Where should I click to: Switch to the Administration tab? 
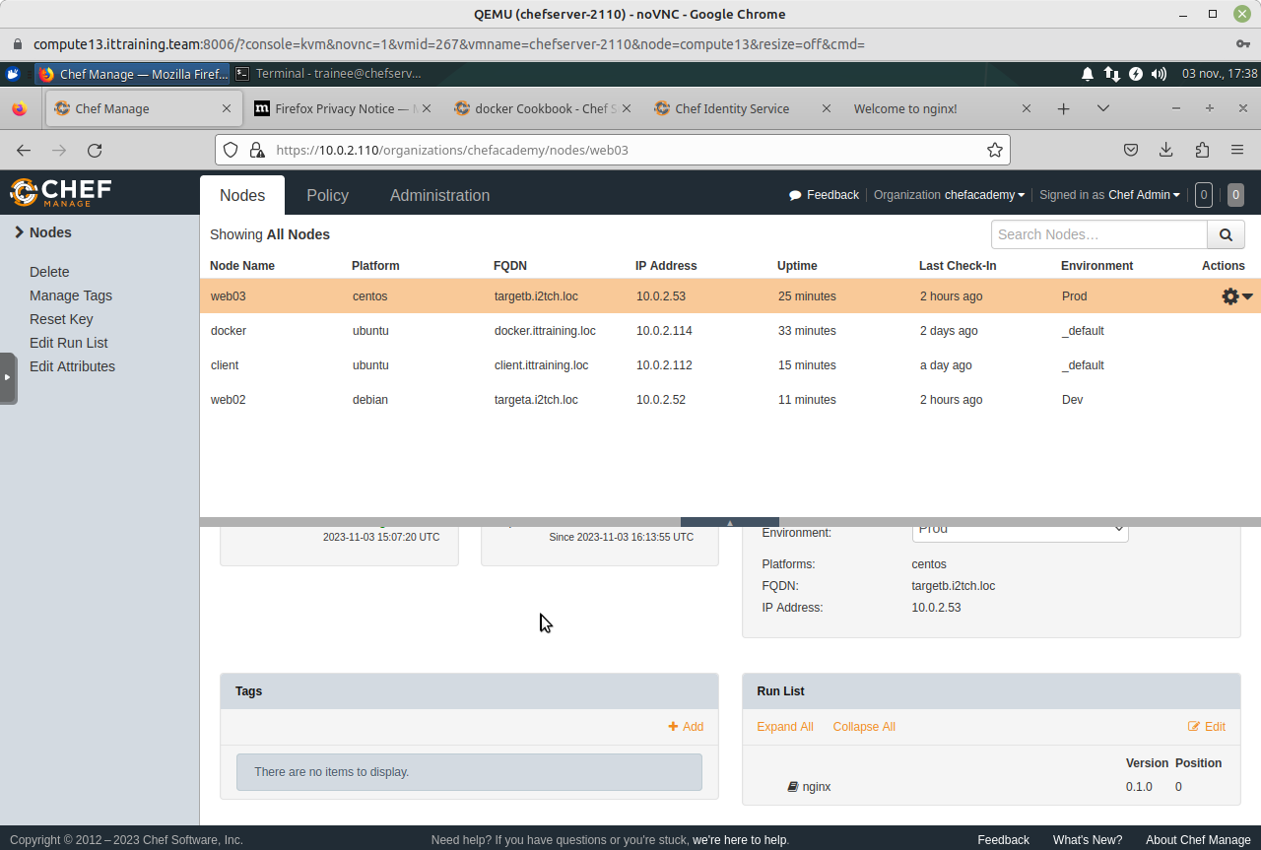click(439, 195)
